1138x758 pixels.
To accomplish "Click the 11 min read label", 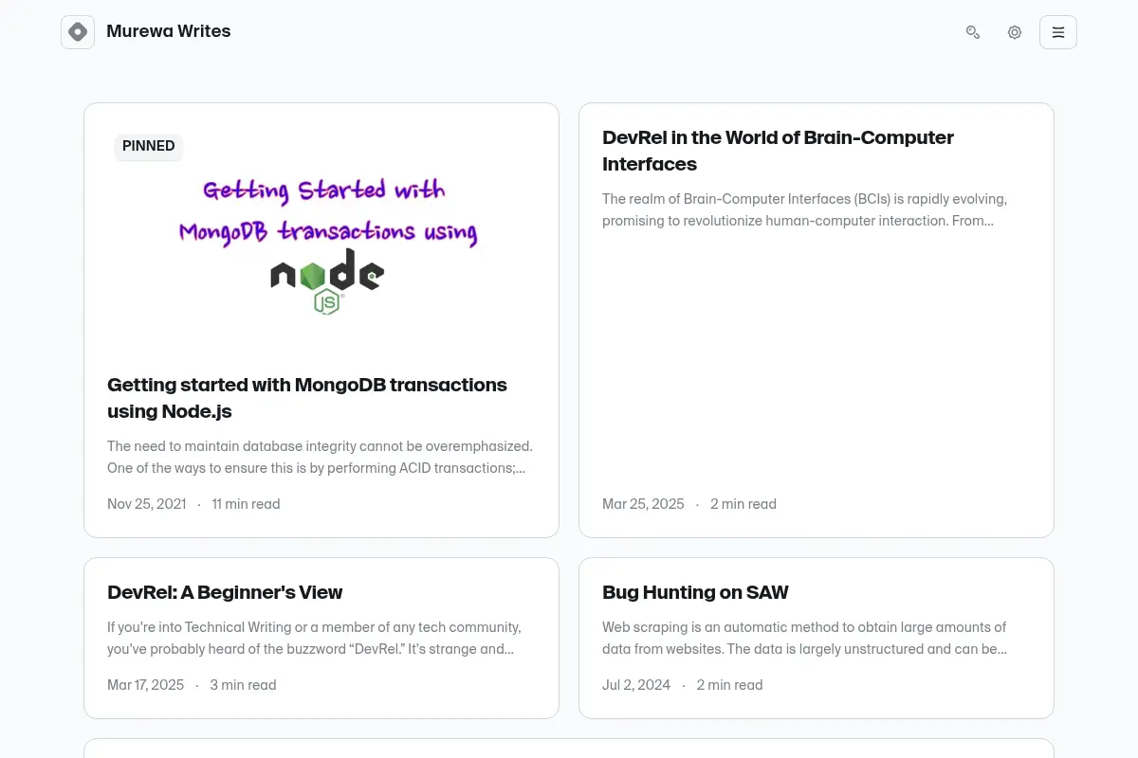I will [247, 504].
